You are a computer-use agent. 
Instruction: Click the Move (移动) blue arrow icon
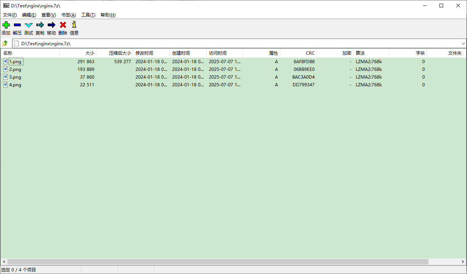(51, 25)
